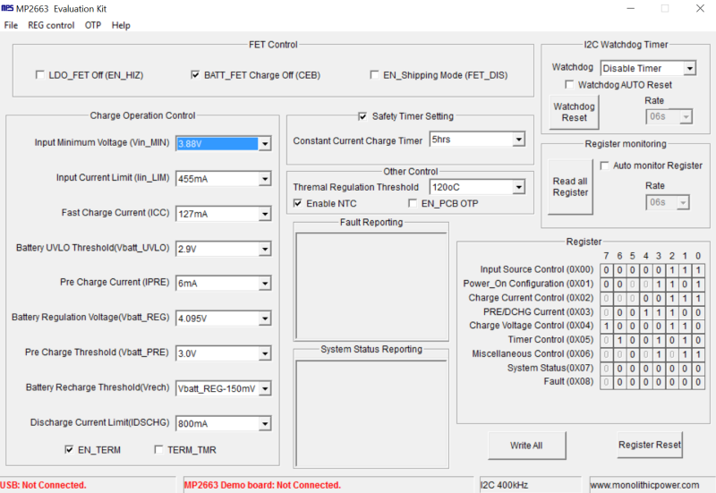716x493 pixels.
Task: Uncheck BATT_FET Charge Off (CEB)
Action: tap(195, 74)
